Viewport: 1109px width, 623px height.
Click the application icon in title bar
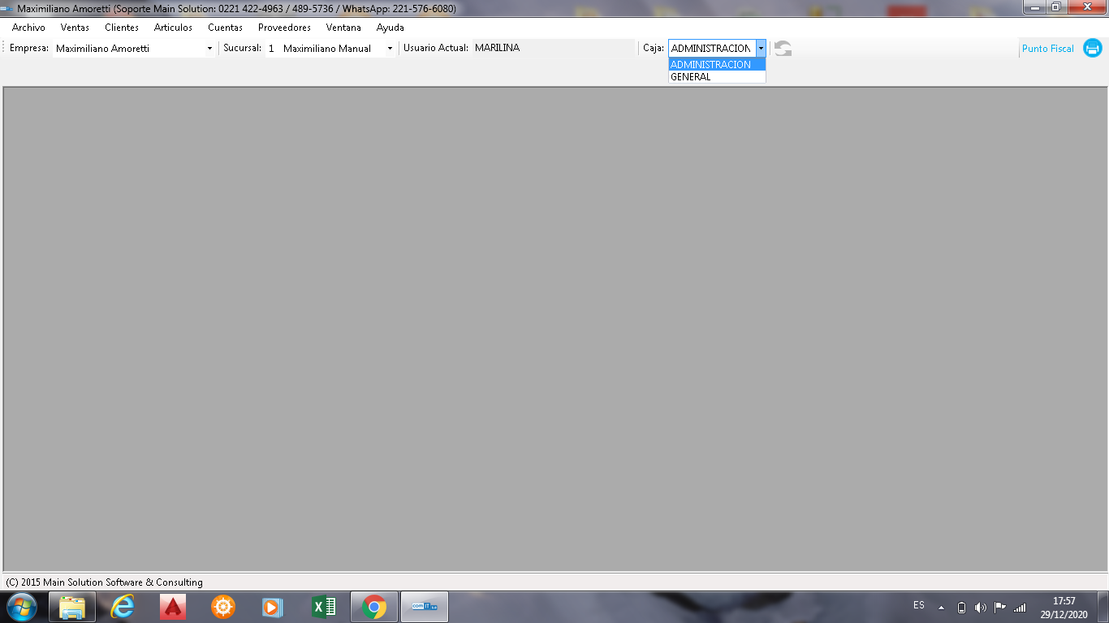pyautogui.click(x=7, y=9)
